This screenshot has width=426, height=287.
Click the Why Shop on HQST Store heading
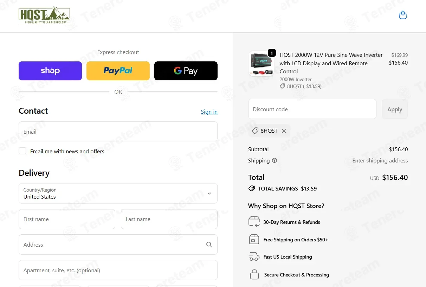[x=286, y=206]
